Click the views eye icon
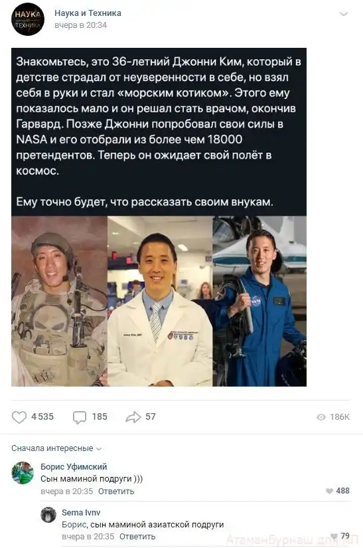Image resolution: width=363 pixels, height=548 pixels. tap(321, 417)
